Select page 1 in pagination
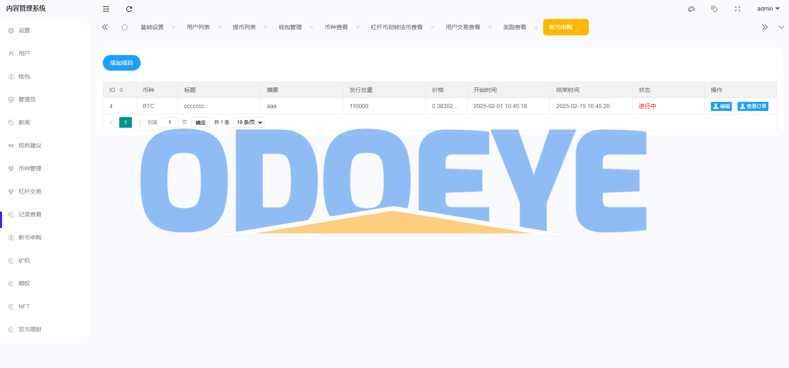This screenshot has width=789, height=368. coord(125,122)
